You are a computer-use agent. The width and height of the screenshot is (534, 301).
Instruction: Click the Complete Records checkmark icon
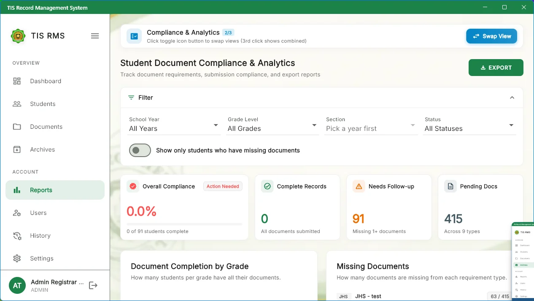point(267,186)
